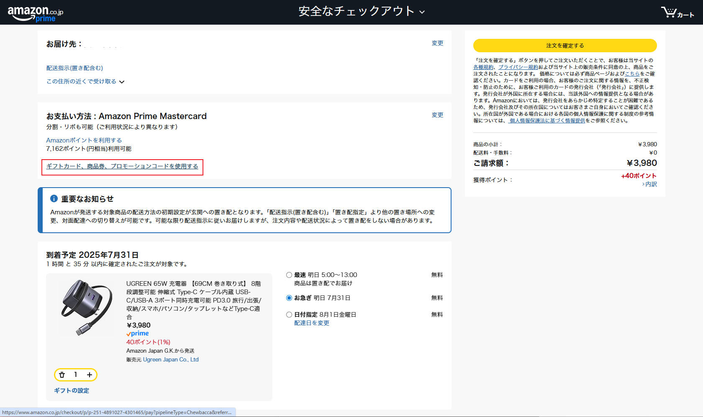Open 配達日を変更 link

click(x=312, y=323)
